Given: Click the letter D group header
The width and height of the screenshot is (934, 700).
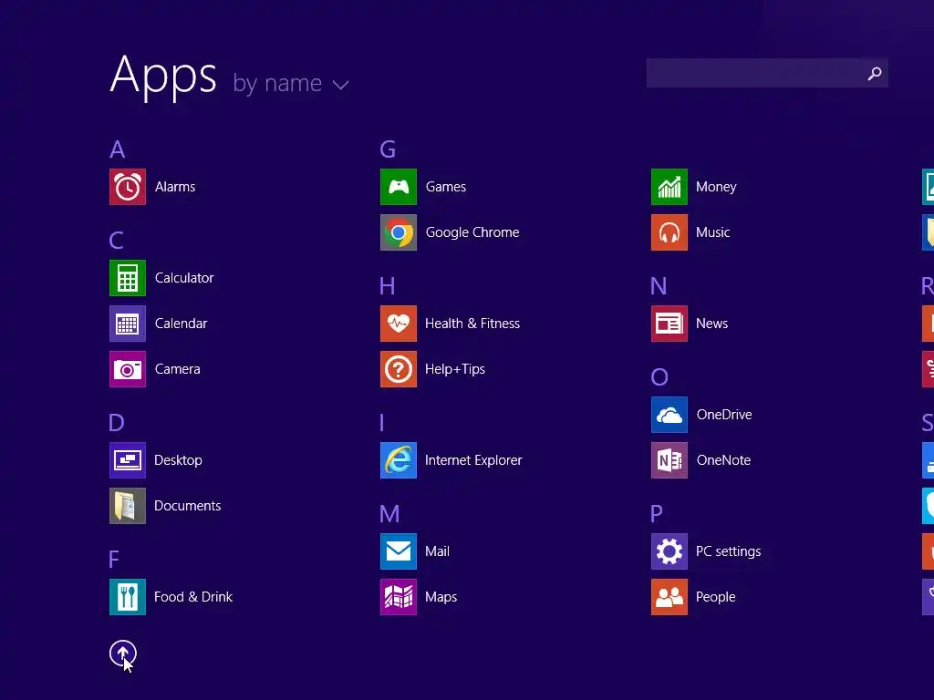Looking at the screenshot, I should click(x=117, y=423).
